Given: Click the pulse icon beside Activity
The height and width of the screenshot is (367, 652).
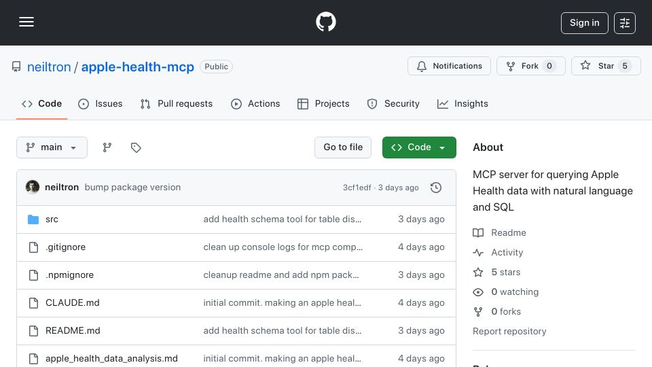Looking at the screenshot, I should click(x=478, y=253).
